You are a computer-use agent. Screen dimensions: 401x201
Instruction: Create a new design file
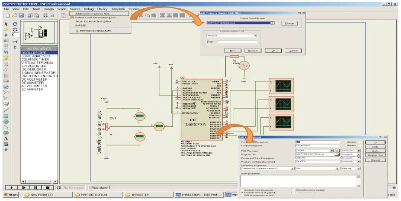8,15
